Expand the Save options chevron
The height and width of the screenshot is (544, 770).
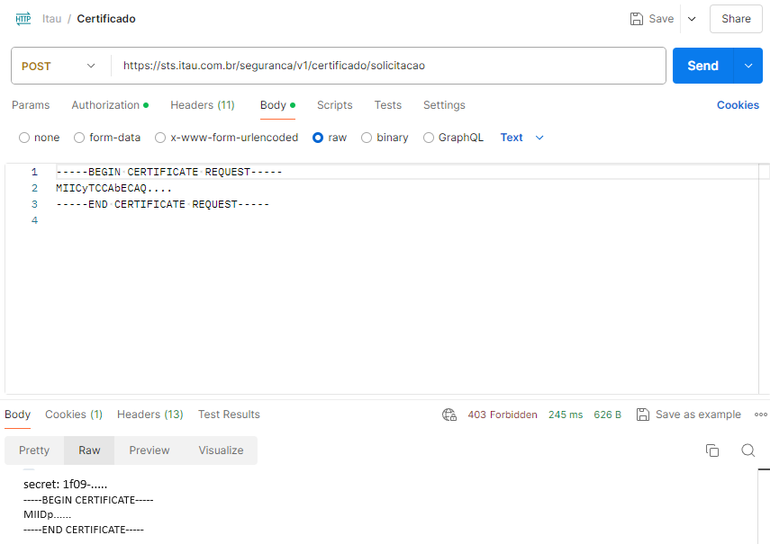coord(692,19)
